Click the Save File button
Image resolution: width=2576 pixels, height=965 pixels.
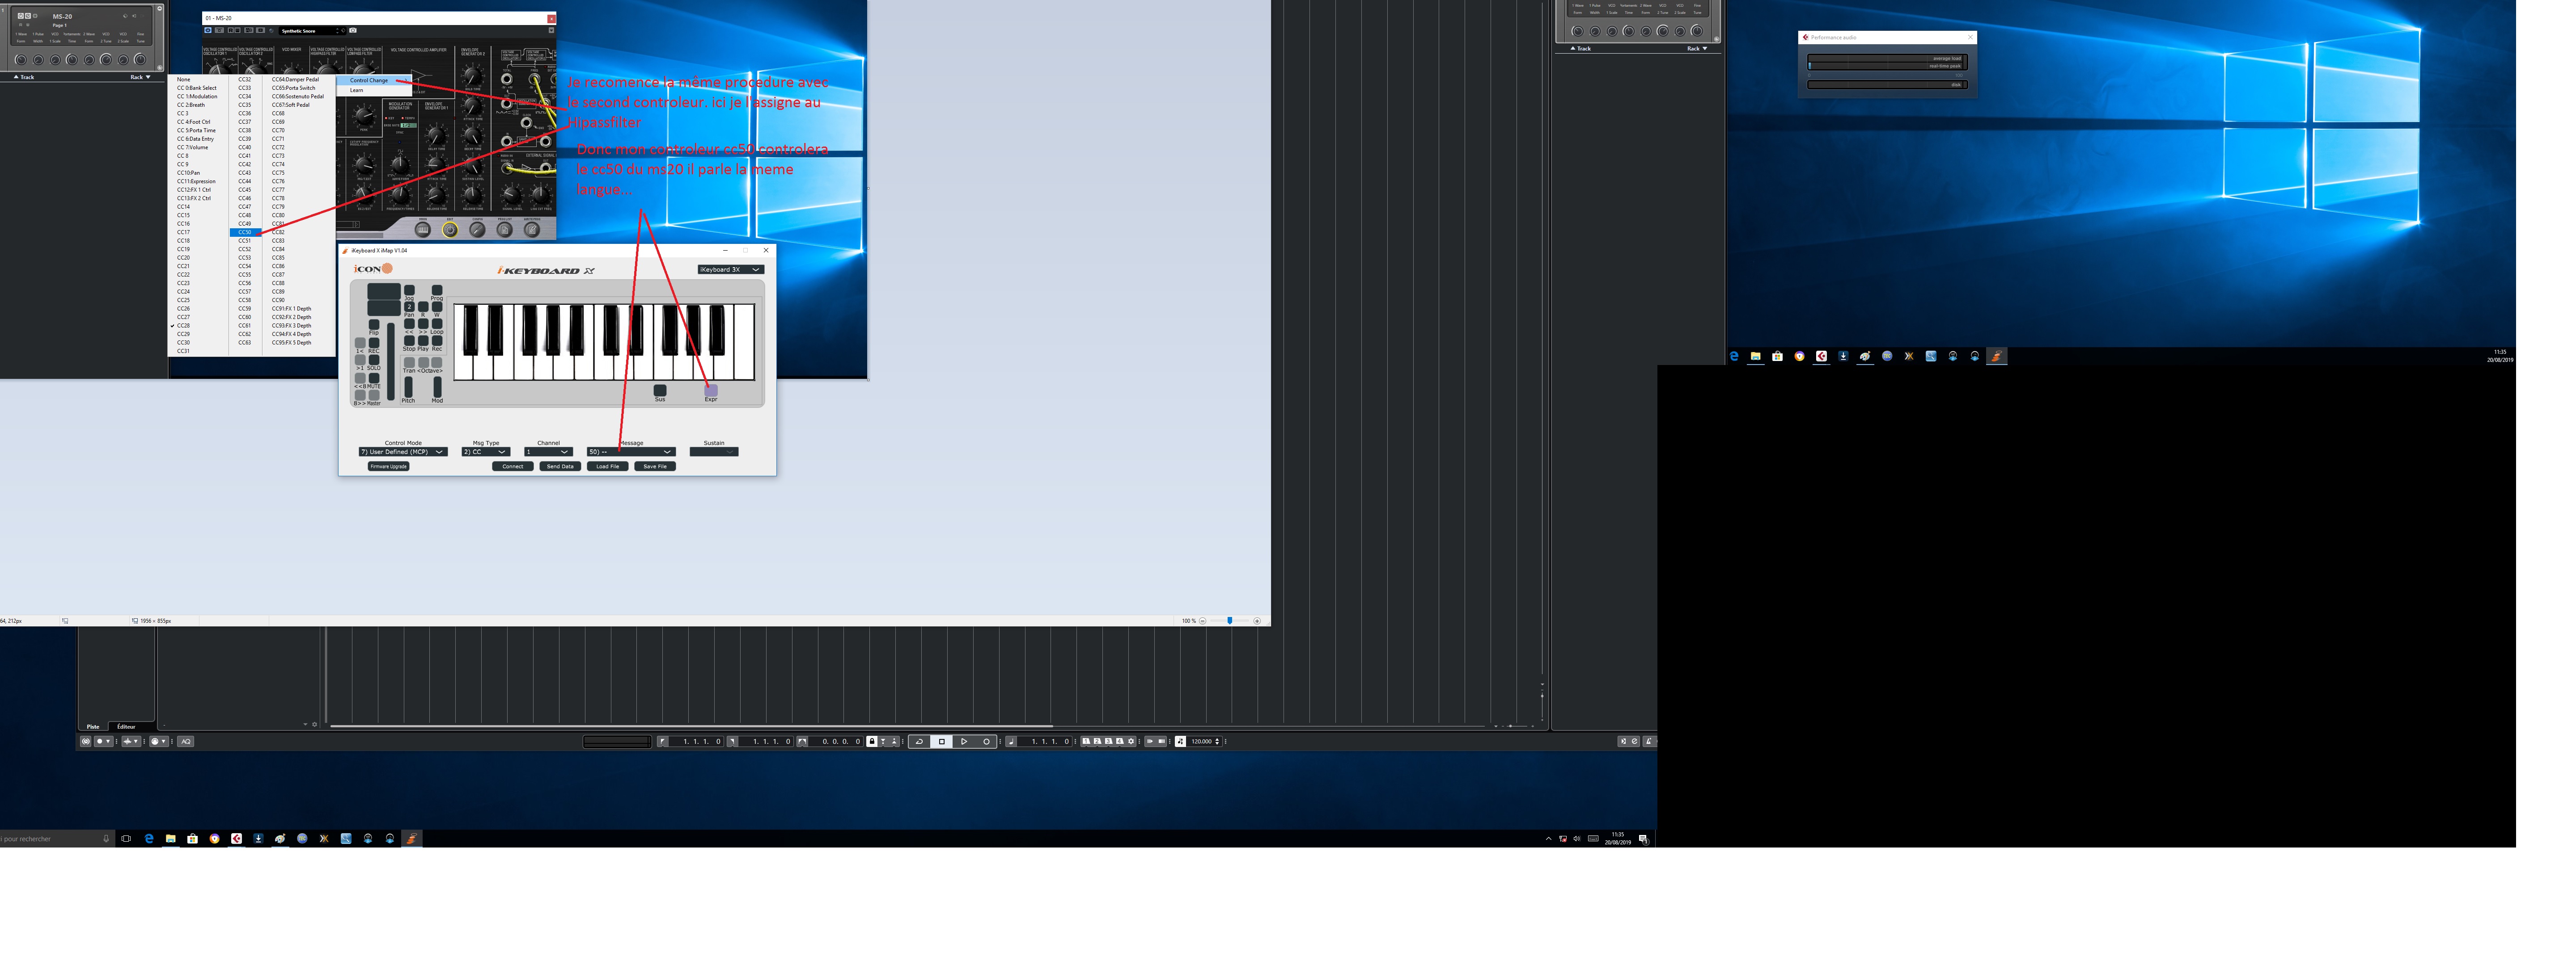[655, 466]
